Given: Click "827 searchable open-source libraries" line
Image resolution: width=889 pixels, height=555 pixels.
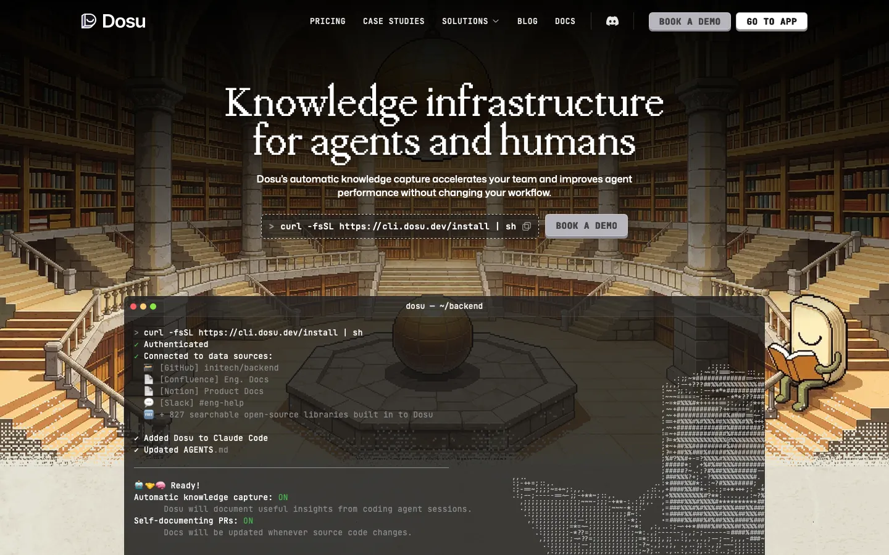Looking at the screenshot, I should pos(296,414).
